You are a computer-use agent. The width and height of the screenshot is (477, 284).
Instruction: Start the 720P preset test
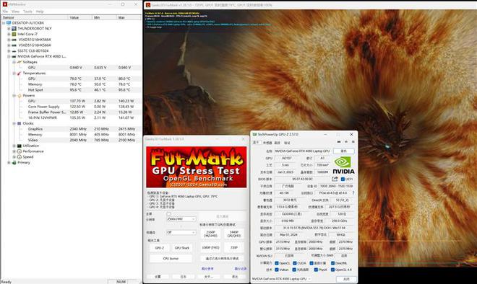coord(233,247)
